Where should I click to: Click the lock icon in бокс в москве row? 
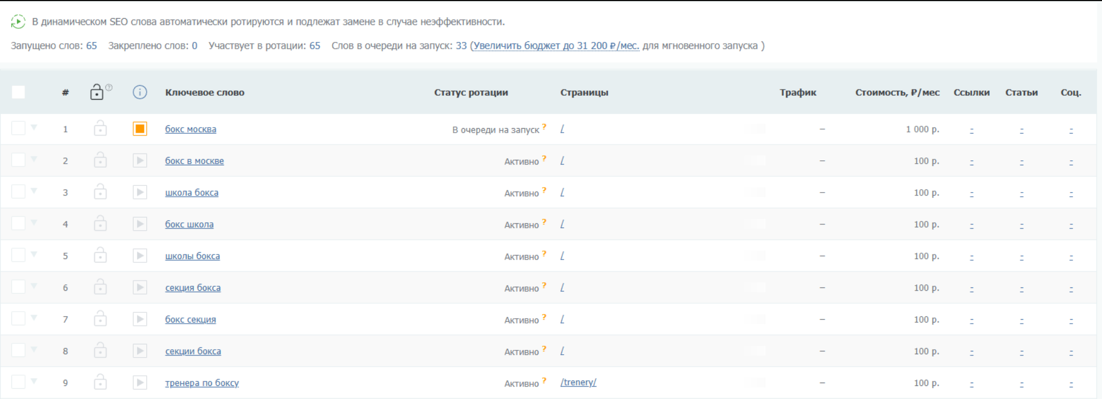(x=100, y=160)
